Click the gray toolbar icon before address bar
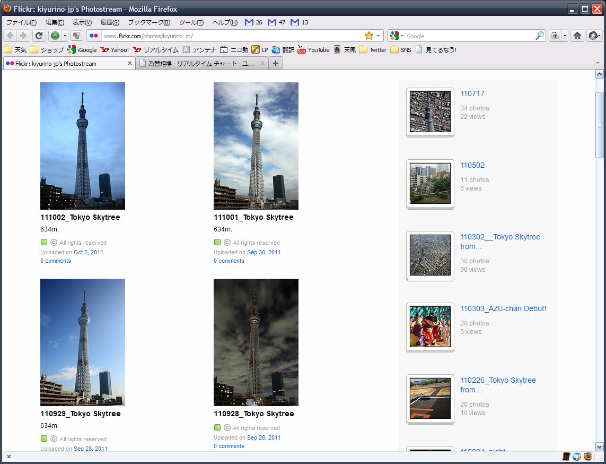Image resolution: width=606 pixels, height=464 pixels. coord(77,36)
